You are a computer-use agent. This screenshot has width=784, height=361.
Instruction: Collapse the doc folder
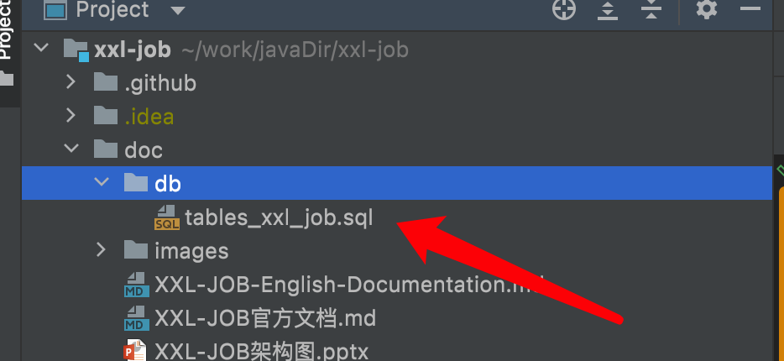click(x=71, y=149)
